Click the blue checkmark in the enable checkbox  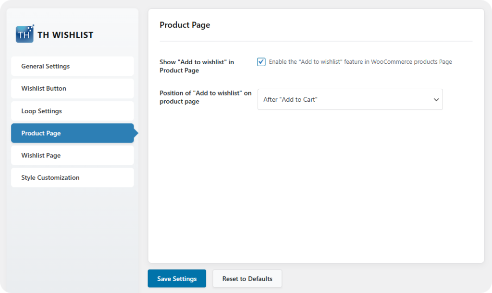pyautogui.click(x=261, y=62)
